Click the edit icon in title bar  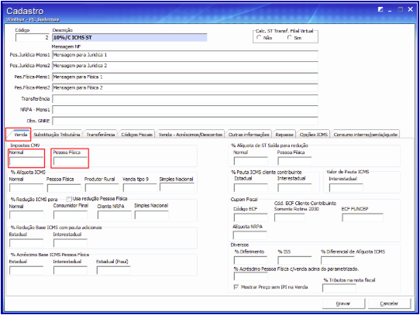pos(380,9)
